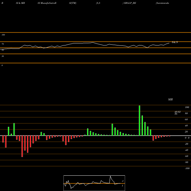Click the MR axis label -20
The image size is (191, 191).
pos(186,144)
